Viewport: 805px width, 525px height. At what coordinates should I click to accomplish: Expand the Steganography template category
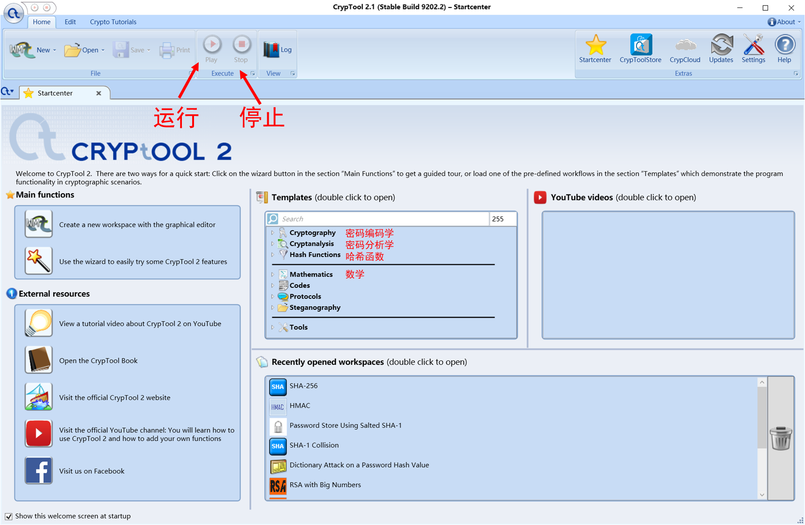pos(273,308)
